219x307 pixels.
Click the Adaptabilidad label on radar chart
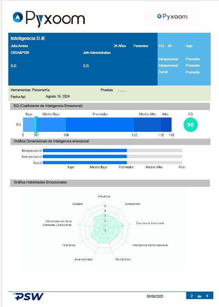[x=83, y=260]
